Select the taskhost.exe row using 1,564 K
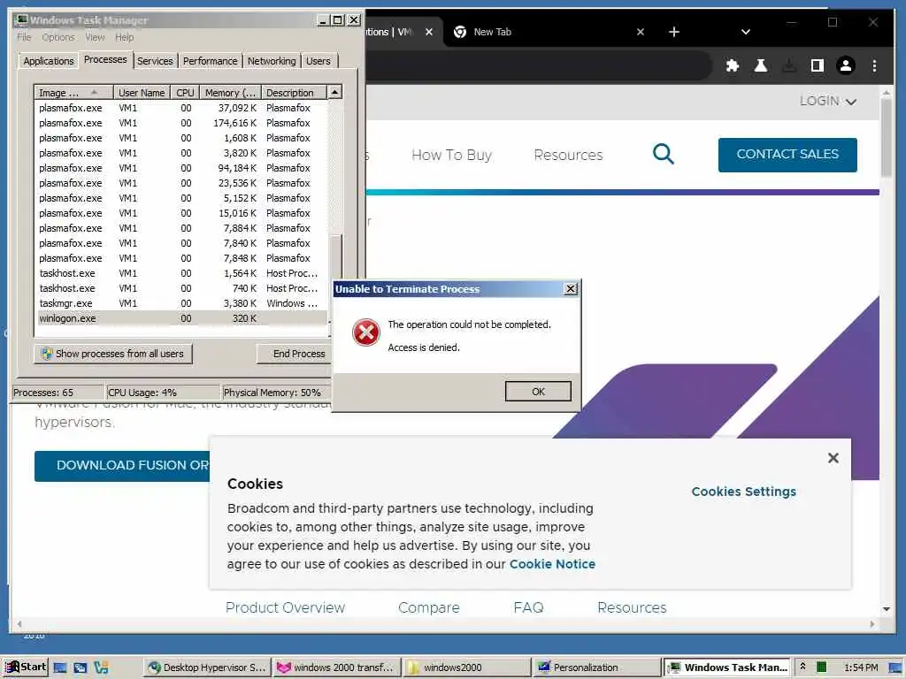This screenshot has width=906, height=679. (181, 273)
